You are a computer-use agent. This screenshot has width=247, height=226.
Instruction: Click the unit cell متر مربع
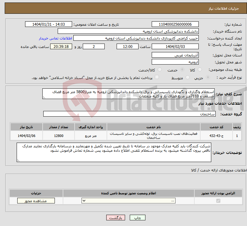coord(91,136)
